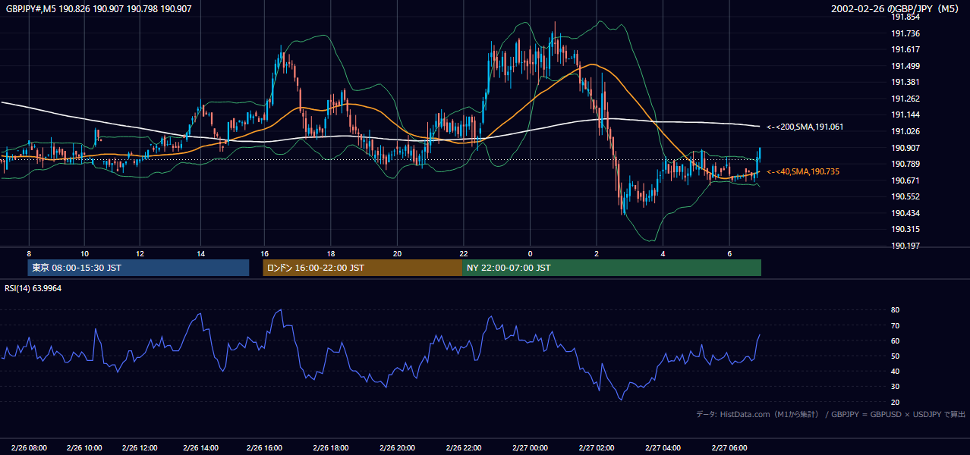The height and width of the screenshot is (455, 970).
Task: Click price axis value 190.552
Action: (x=905, y=196)
